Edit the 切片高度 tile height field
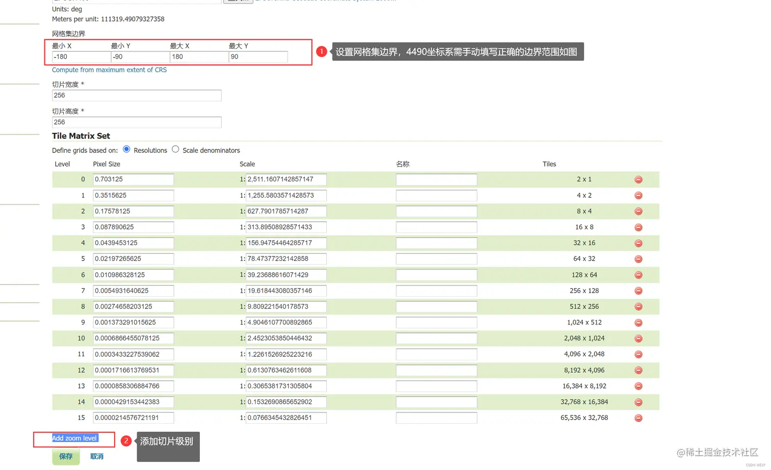 pos(137,122)
